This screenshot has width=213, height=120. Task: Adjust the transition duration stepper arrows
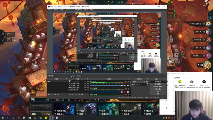(148, 85)
